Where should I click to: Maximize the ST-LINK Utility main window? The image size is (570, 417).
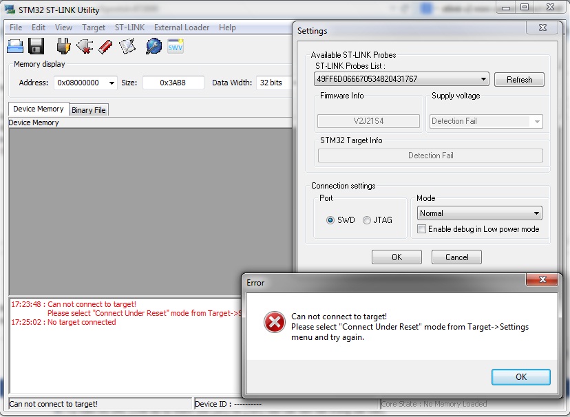(x=524, y=8)
